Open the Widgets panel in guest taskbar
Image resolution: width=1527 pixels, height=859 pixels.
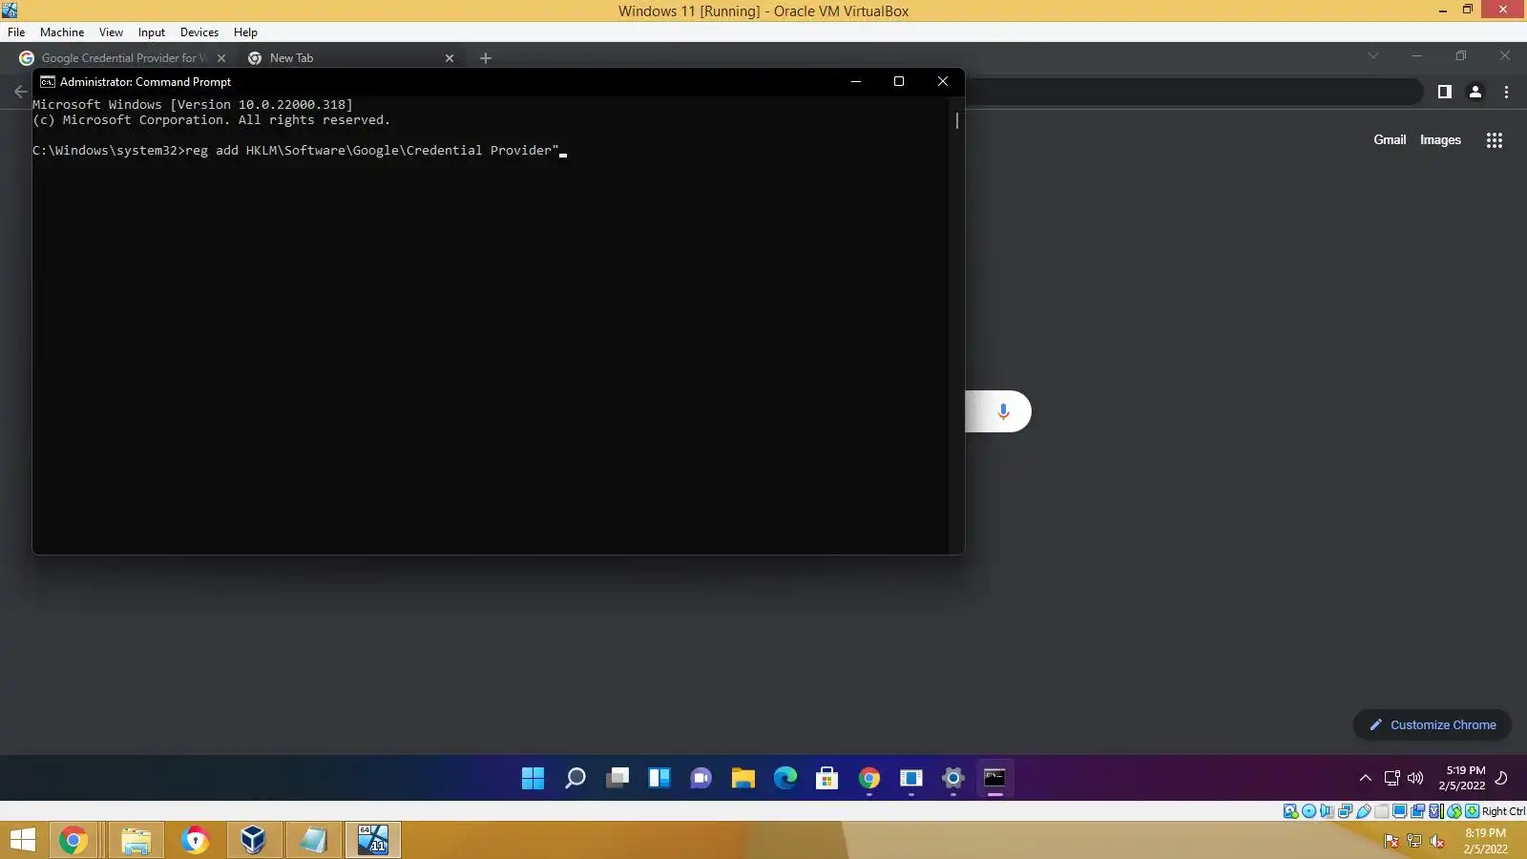(659, 779)
